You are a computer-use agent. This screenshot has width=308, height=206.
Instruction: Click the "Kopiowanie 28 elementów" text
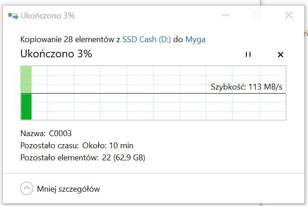coord(67,39)
